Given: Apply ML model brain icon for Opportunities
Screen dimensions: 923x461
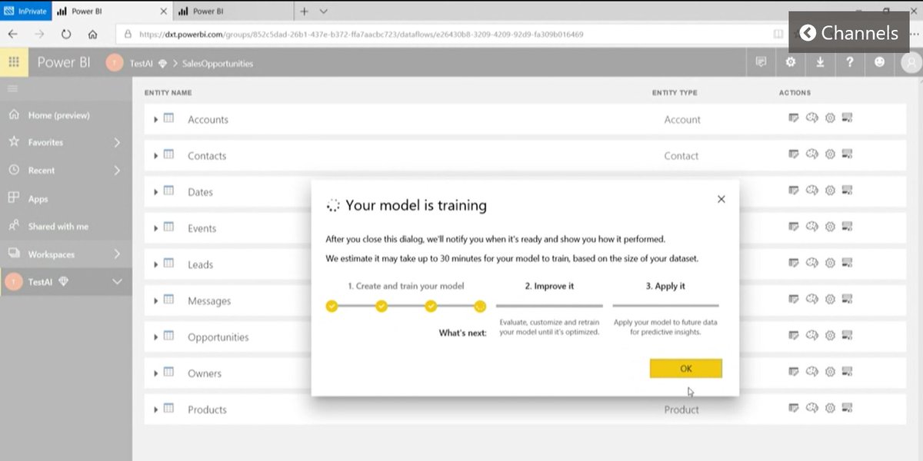Looking at the screenshot, I should (x=811, y=336).
